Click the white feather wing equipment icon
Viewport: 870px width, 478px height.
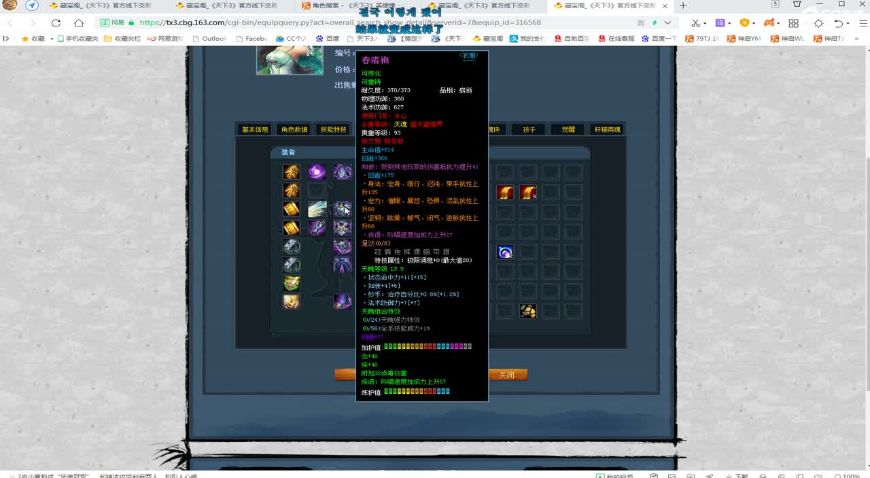(x=317, y=209)
